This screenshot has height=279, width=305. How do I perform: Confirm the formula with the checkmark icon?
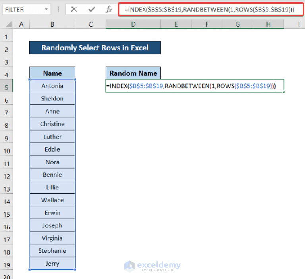click(x=91, y=9)
